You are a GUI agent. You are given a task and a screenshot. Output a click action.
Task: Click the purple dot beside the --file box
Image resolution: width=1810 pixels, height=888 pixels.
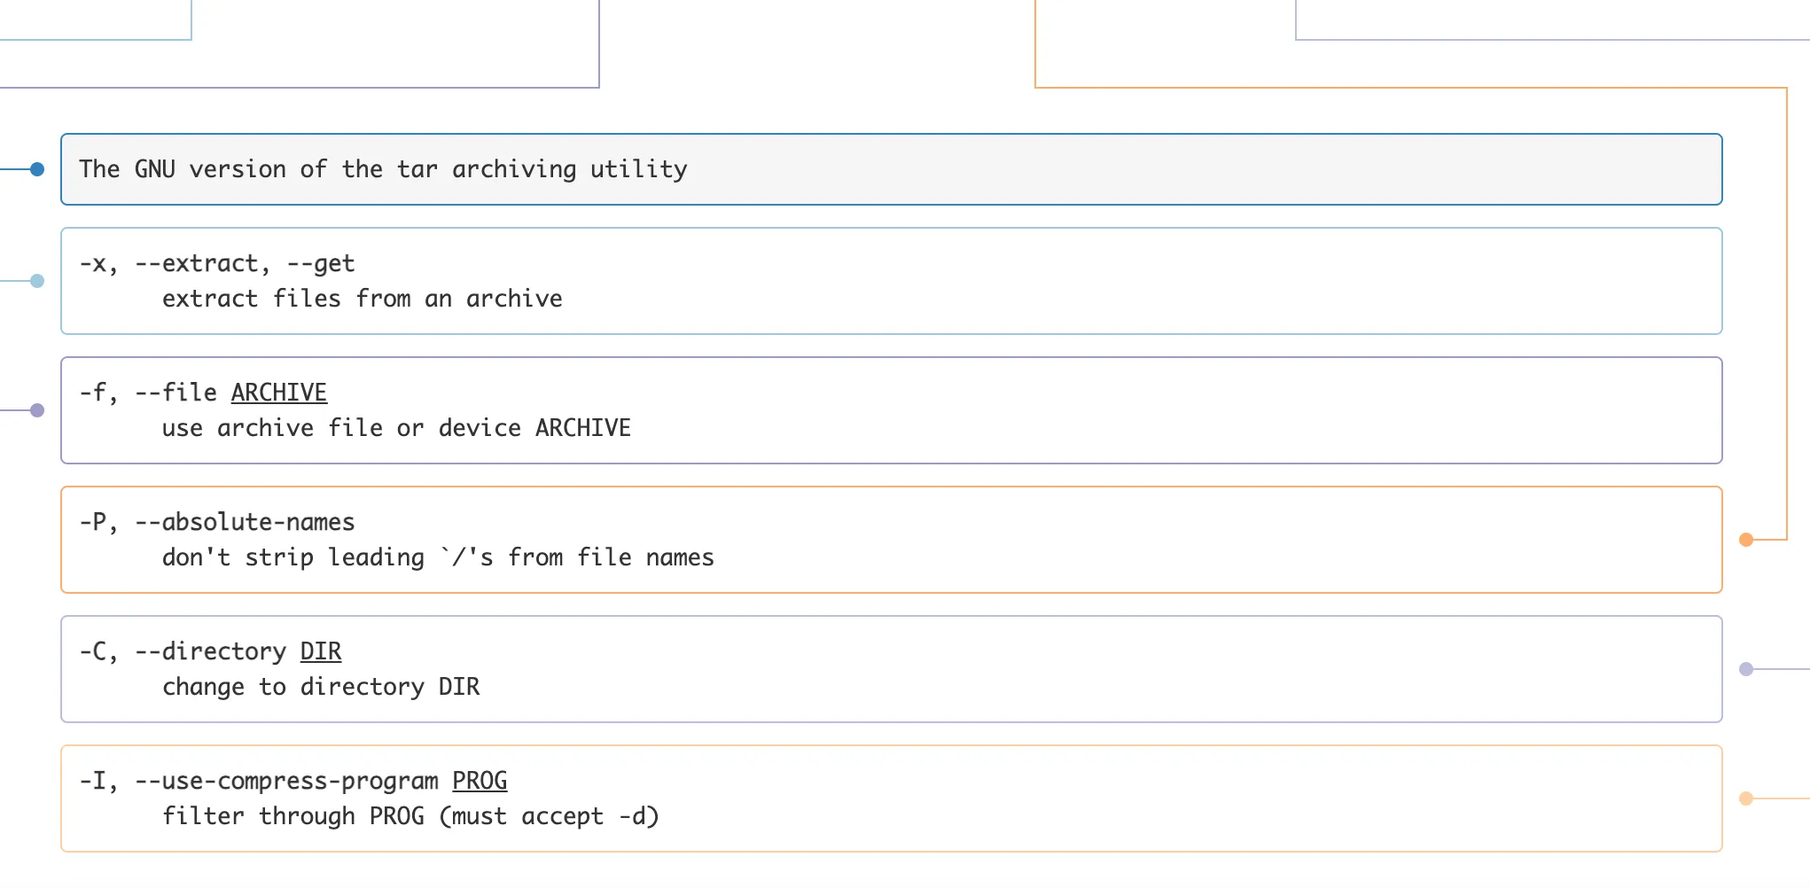click(x=37, y=410)
